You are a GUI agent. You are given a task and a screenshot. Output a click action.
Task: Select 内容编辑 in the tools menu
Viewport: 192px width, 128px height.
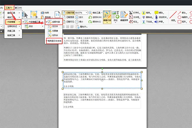(x=13, y=22)
